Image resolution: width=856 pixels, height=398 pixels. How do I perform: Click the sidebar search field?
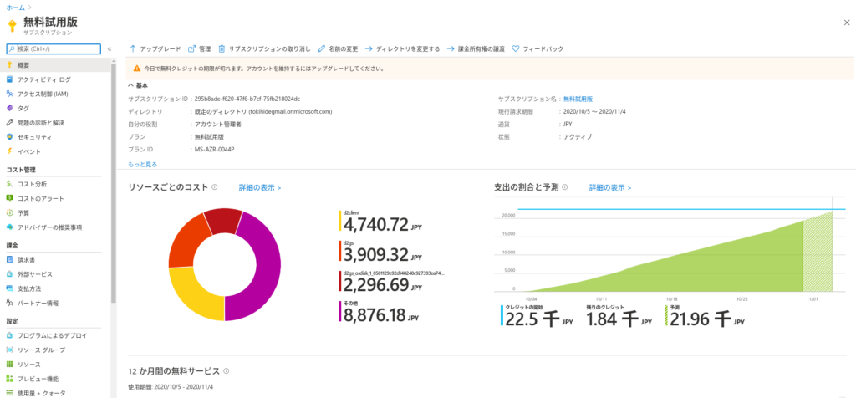(53, 49)
